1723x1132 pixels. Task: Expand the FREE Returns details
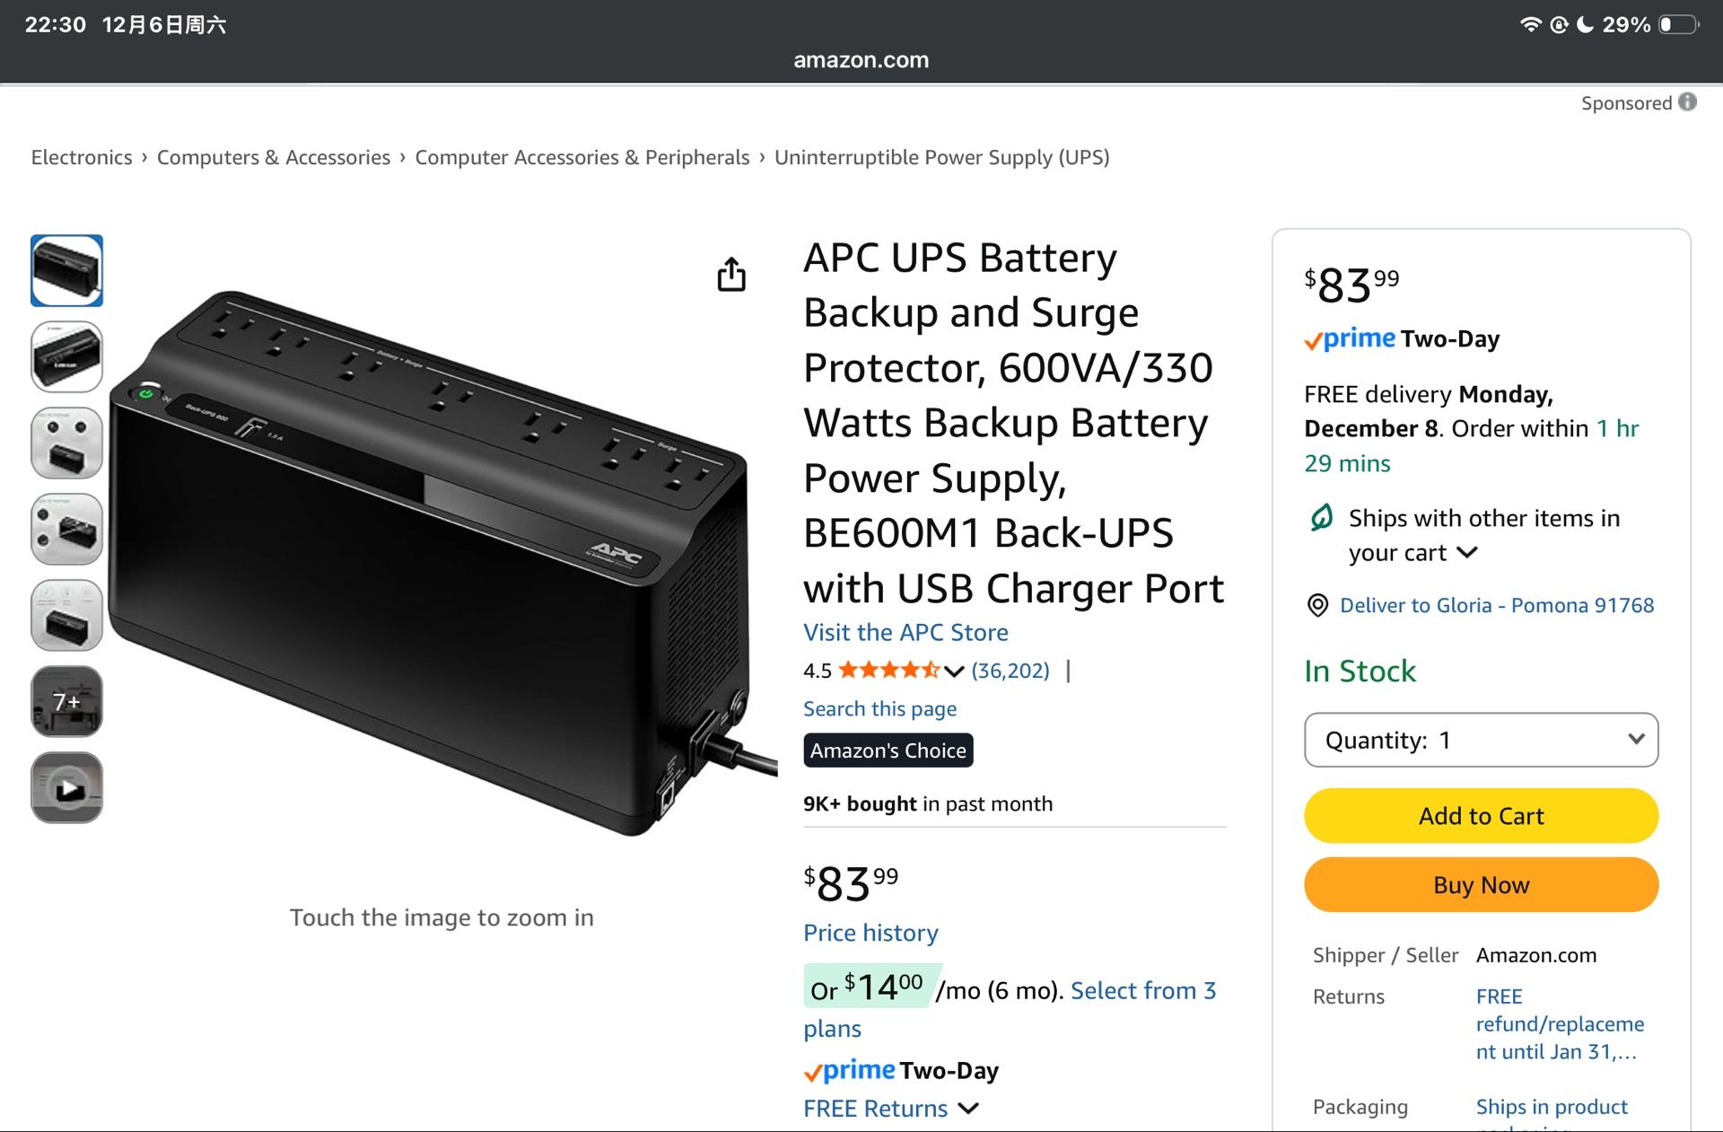pyautogui.click(x=969, y=1109)
